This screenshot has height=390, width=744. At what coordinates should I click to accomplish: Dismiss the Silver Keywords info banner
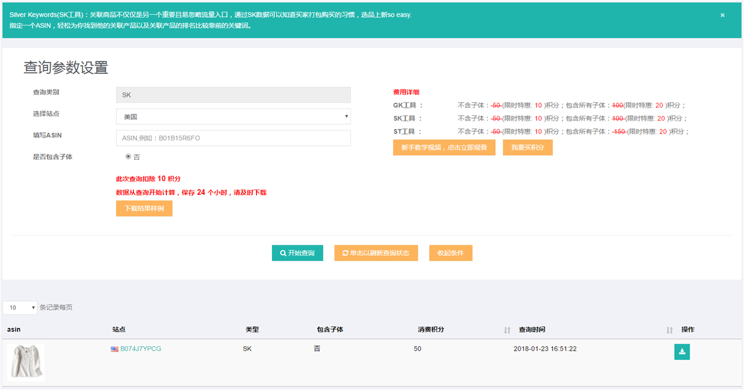click(722, 15)
